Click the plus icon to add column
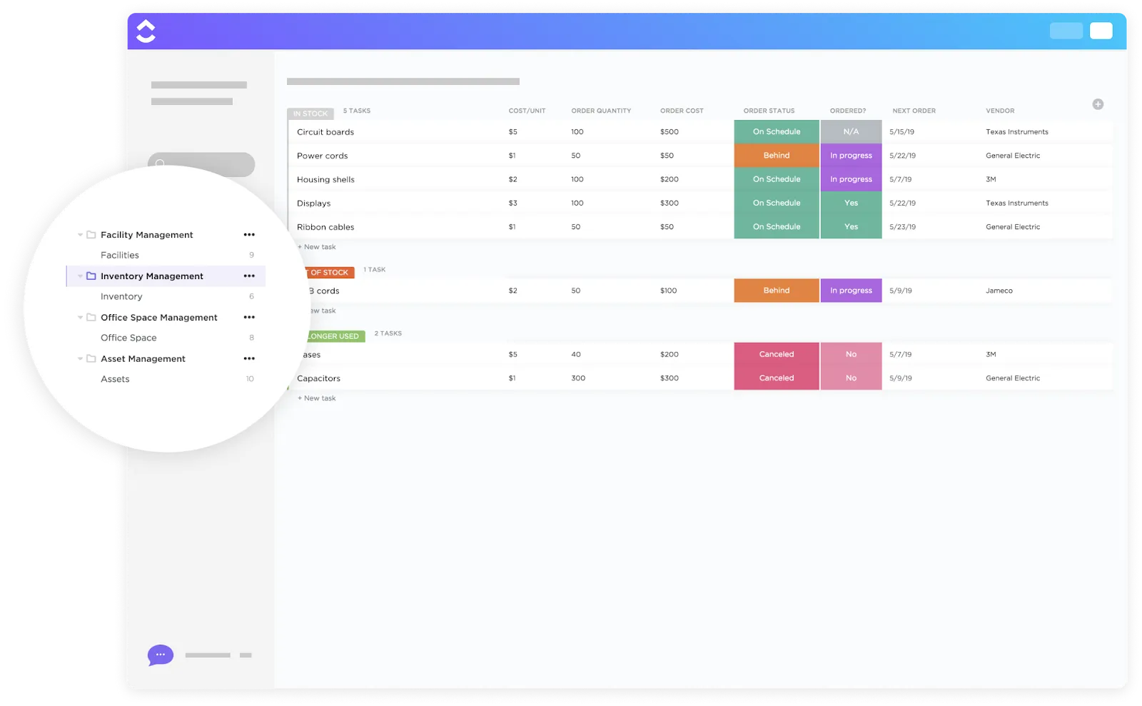 click(x=1098, y=104)
